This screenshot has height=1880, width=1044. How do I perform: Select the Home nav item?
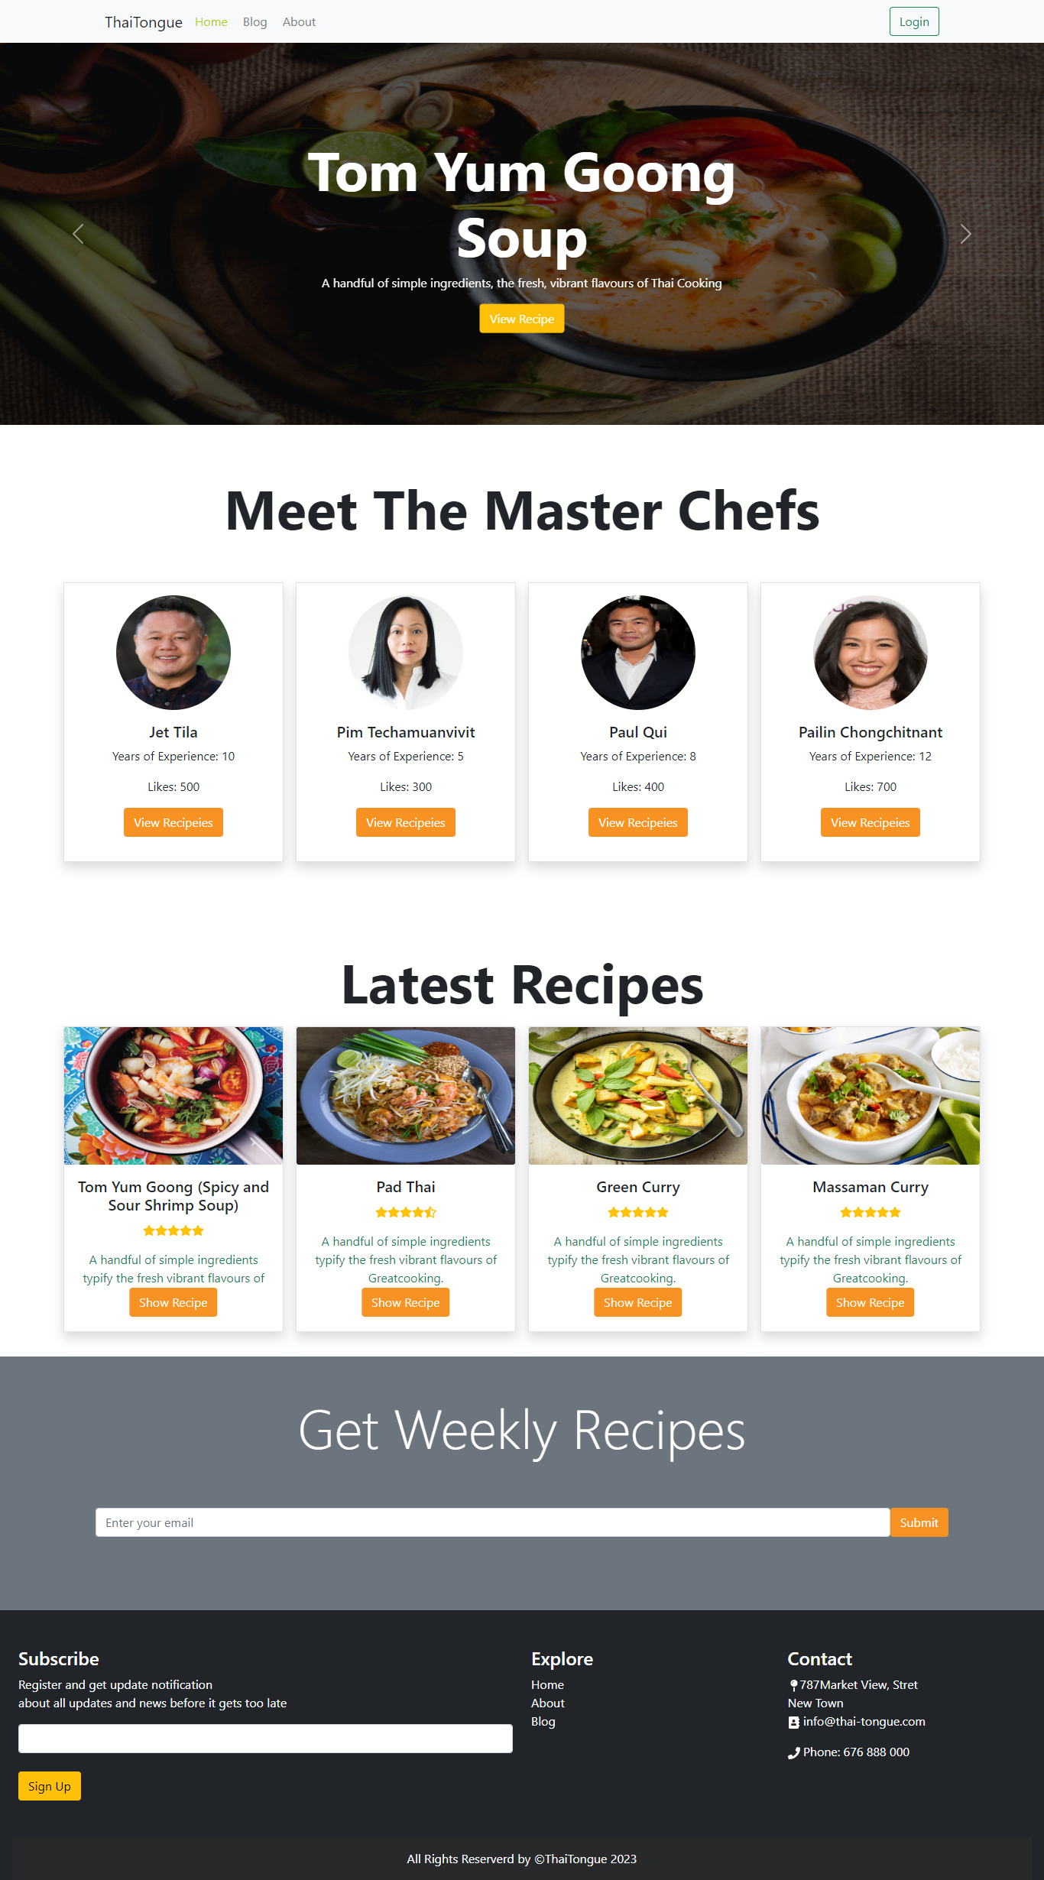(211, 22)
